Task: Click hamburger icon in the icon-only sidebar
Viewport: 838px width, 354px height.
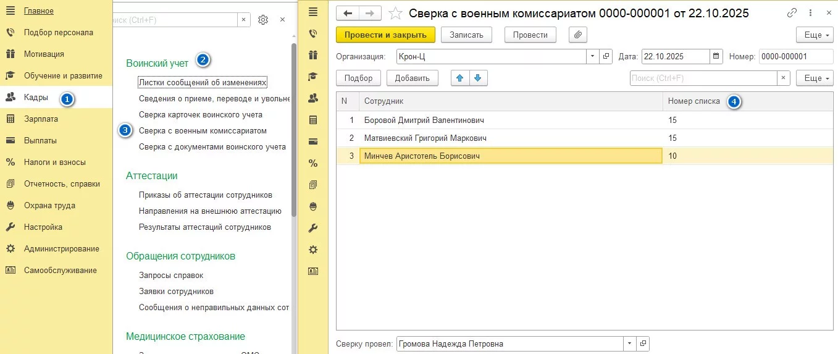Action: click(313, 11)
